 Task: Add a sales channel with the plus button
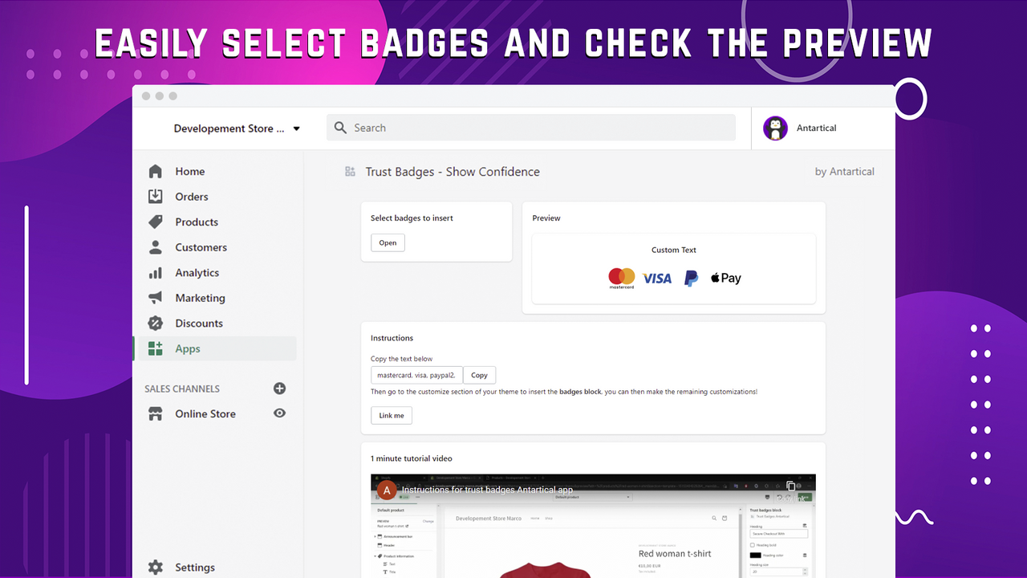click(279, 388)
